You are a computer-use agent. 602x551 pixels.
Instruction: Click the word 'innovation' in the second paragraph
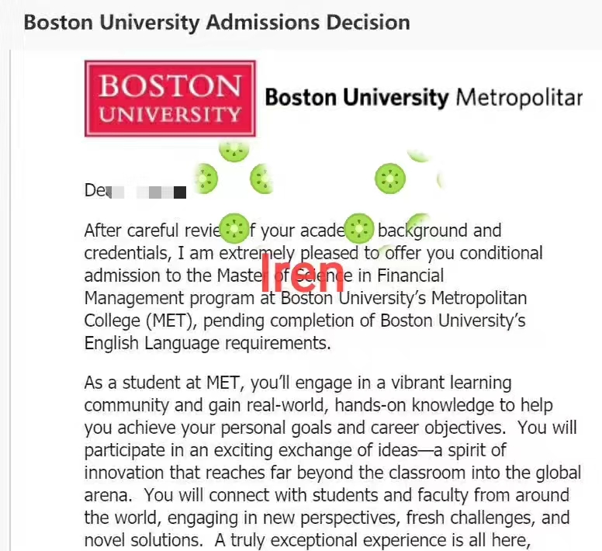pyautogui.click(x=124, y=473)
